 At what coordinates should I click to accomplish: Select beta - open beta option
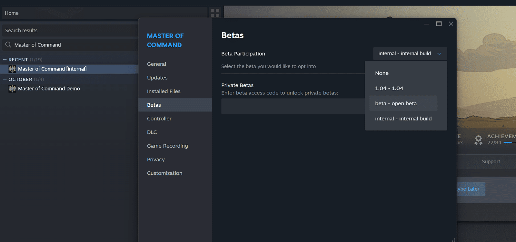(x=403, y=103)
